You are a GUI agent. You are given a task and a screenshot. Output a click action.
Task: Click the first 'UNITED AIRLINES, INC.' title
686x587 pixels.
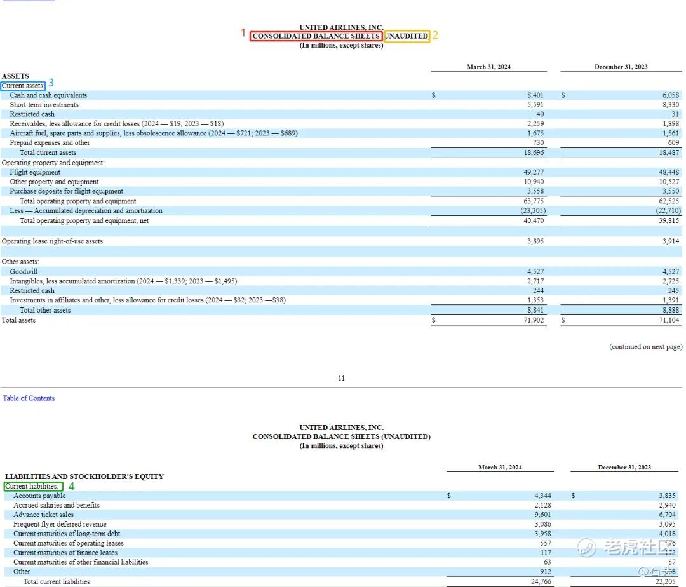[x=341, y=27]
